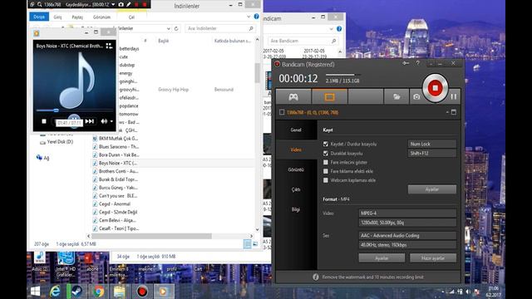Open the Giriş ribbon tab
Viewport: 532px width, 299px height.
click(x=57, y=17)
